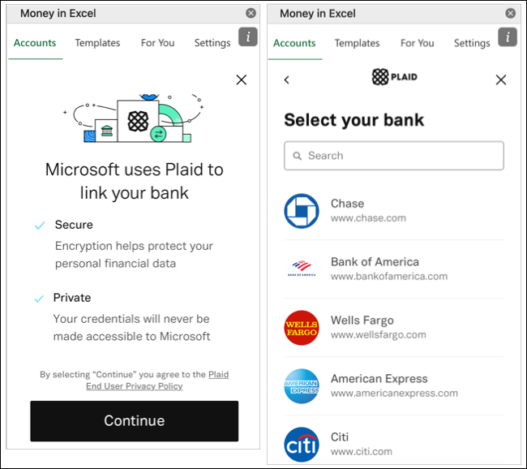Open the Templates tab in left pane
This screenshot has width=527, height=469.
point(97,43)
